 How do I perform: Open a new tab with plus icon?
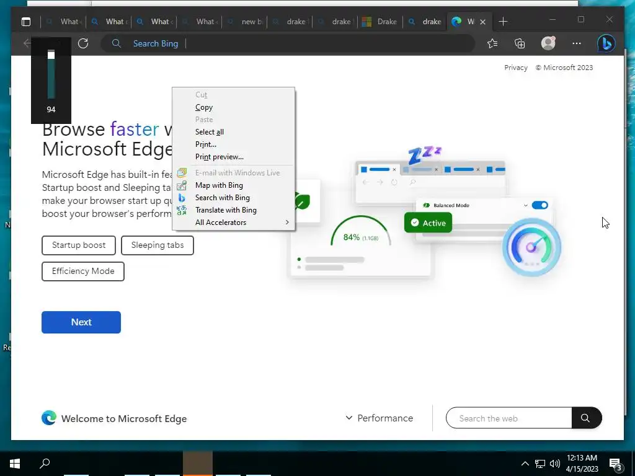coord(503,22)
